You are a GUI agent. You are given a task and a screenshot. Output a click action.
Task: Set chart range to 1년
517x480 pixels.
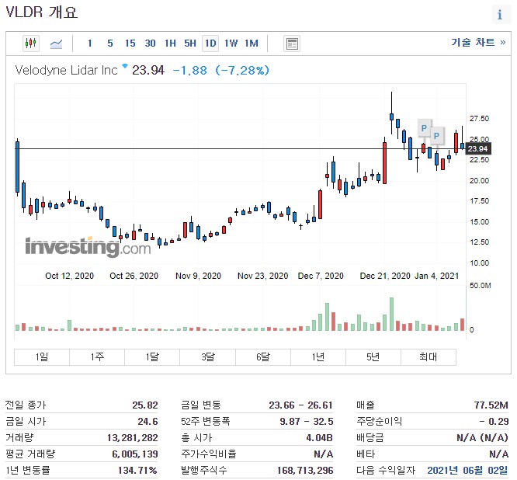[x=318, y=357]
